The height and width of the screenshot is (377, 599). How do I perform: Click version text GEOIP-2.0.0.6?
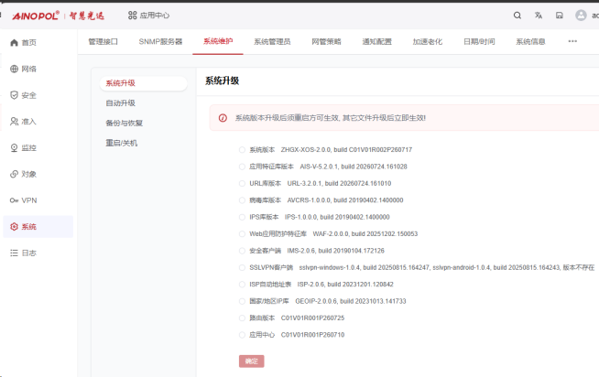point(316,301)
